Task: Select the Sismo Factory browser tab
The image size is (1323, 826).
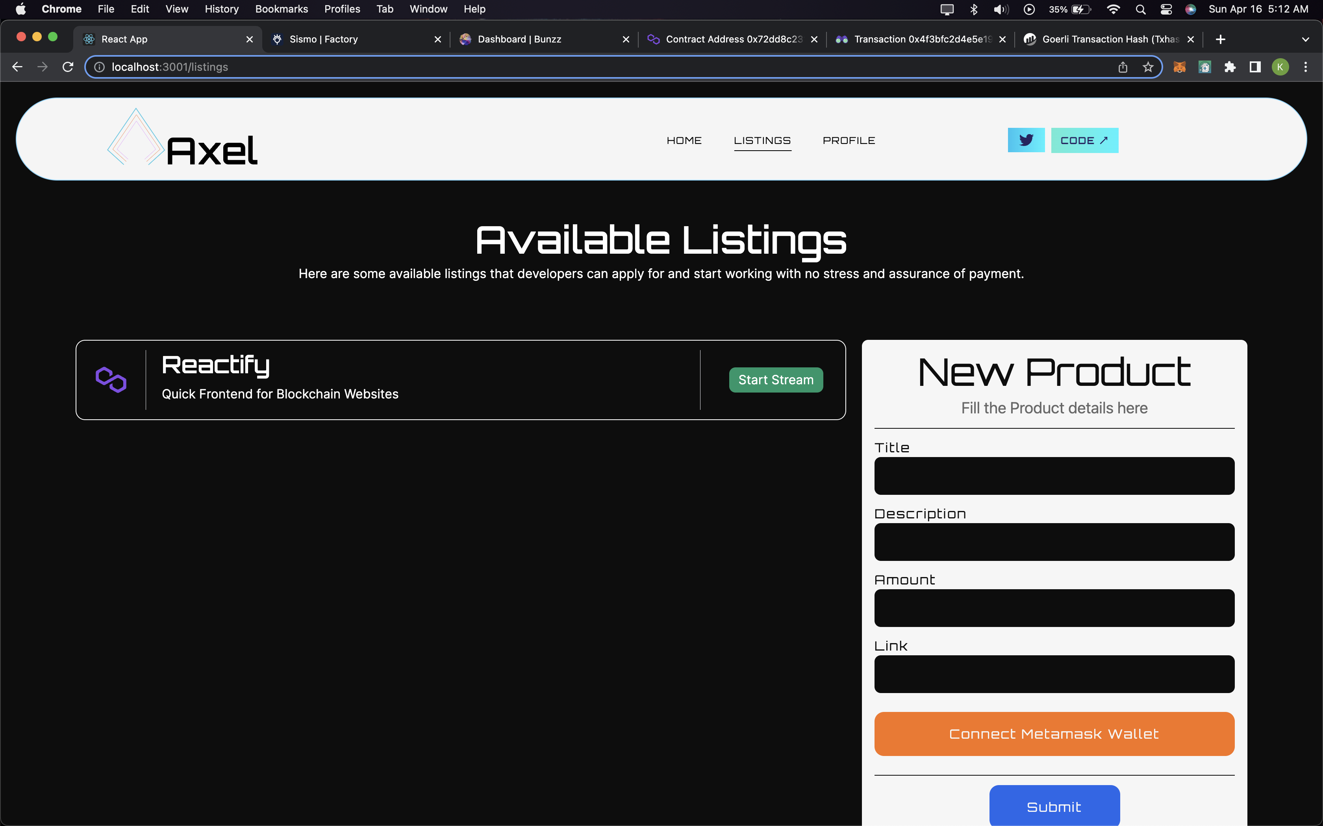Action: (x=357, y=39)
